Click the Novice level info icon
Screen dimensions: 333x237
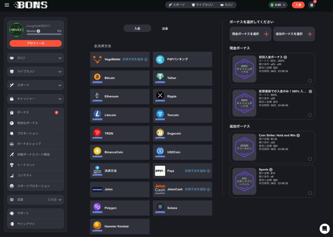38,31
